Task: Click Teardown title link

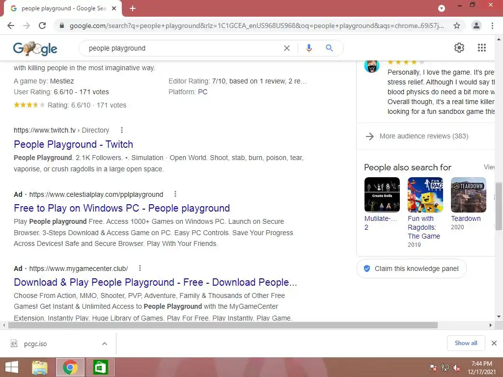Action: click(466, 218)
